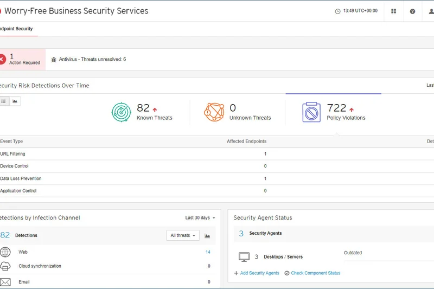The width and height of the screenshot is (434, 289).
Task: Click the Cloud synchronization label
Action: (40, 266)
